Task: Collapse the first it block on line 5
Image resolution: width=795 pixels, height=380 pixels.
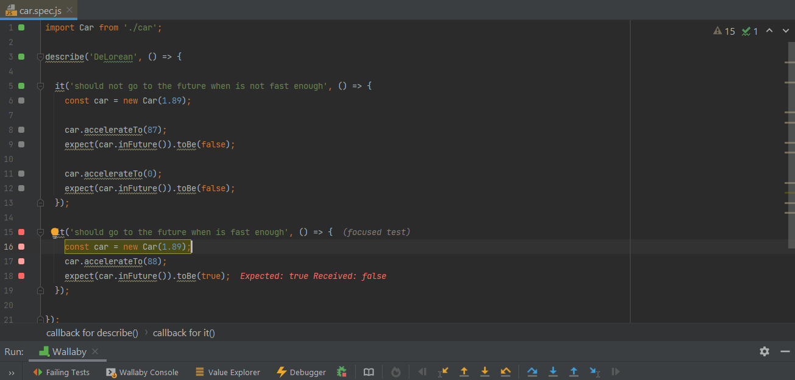Action: [x=40, y=86]
